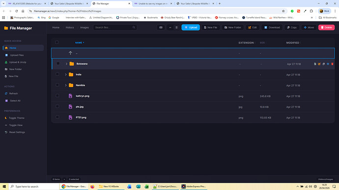Sort by the SIZE column header
The image size is (339, 190).
coord(263,43)
